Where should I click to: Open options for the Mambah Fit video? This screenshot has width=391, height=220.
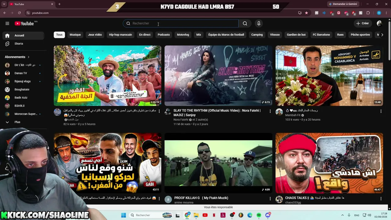click(381, 111)
